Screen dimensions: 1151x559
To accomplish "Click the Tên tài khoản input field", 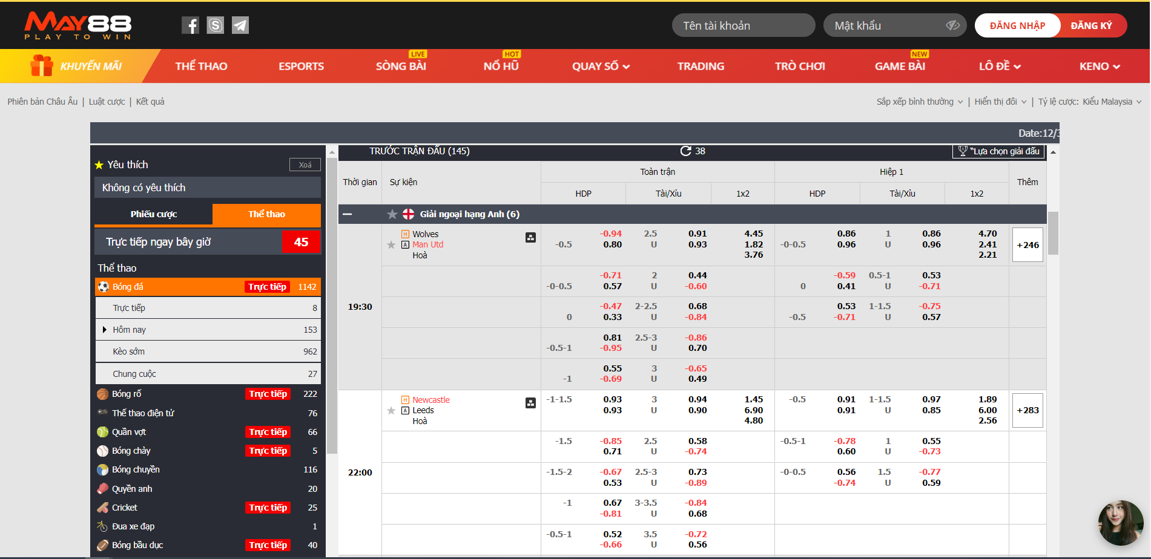I will tap(743, 25).
